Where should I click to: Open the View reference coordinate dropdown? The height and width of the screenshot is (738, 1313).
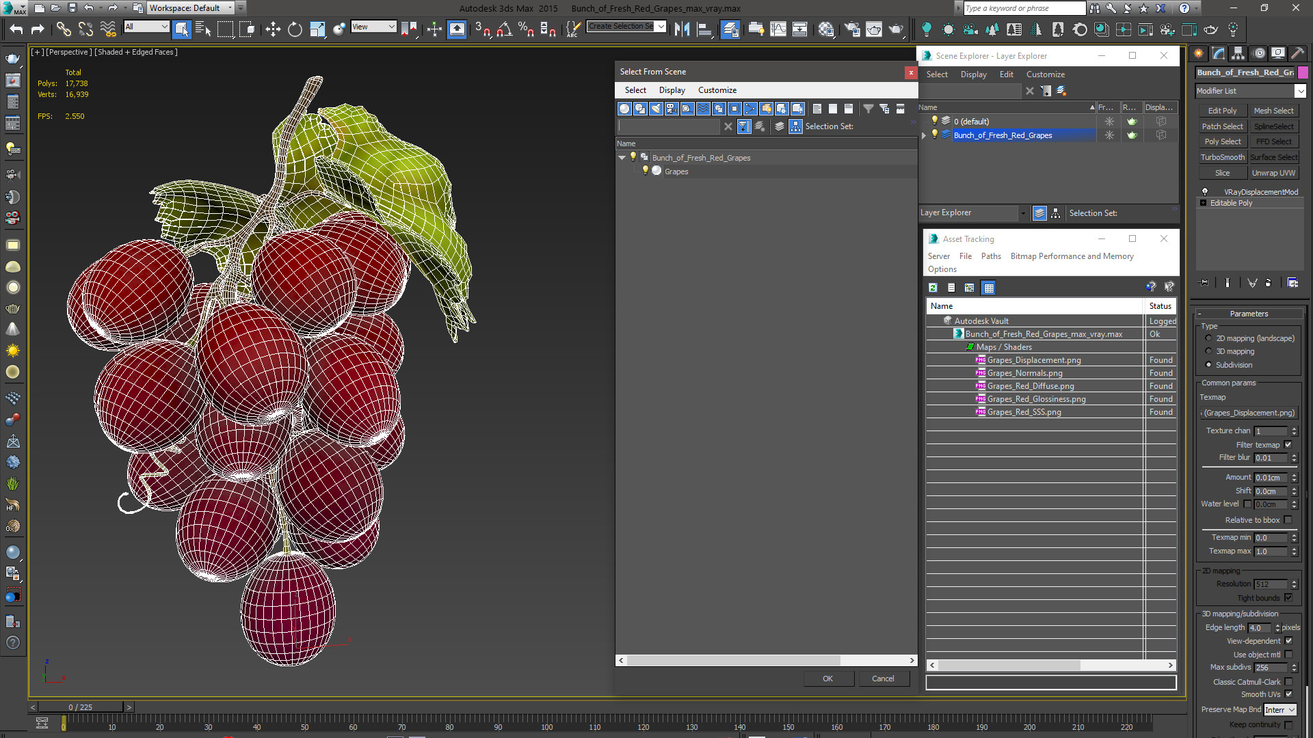(x=373, y=27)
